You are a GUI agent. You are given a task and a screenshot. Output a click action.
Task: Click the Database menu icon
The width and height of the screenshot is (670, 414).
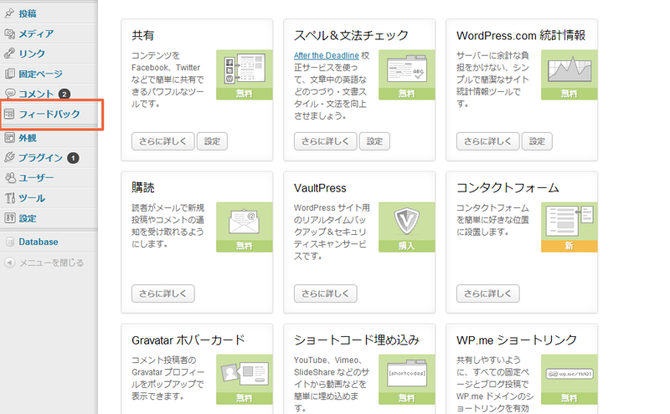pos(10,242)
